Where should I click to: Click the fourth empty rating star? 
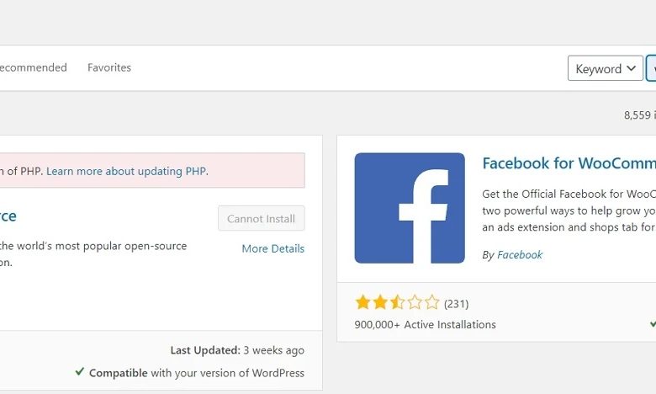415,302
